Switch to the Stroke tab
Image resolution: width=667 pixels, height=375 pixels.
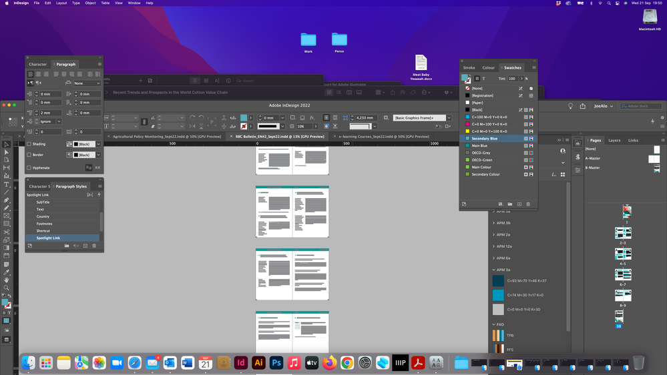469,67
